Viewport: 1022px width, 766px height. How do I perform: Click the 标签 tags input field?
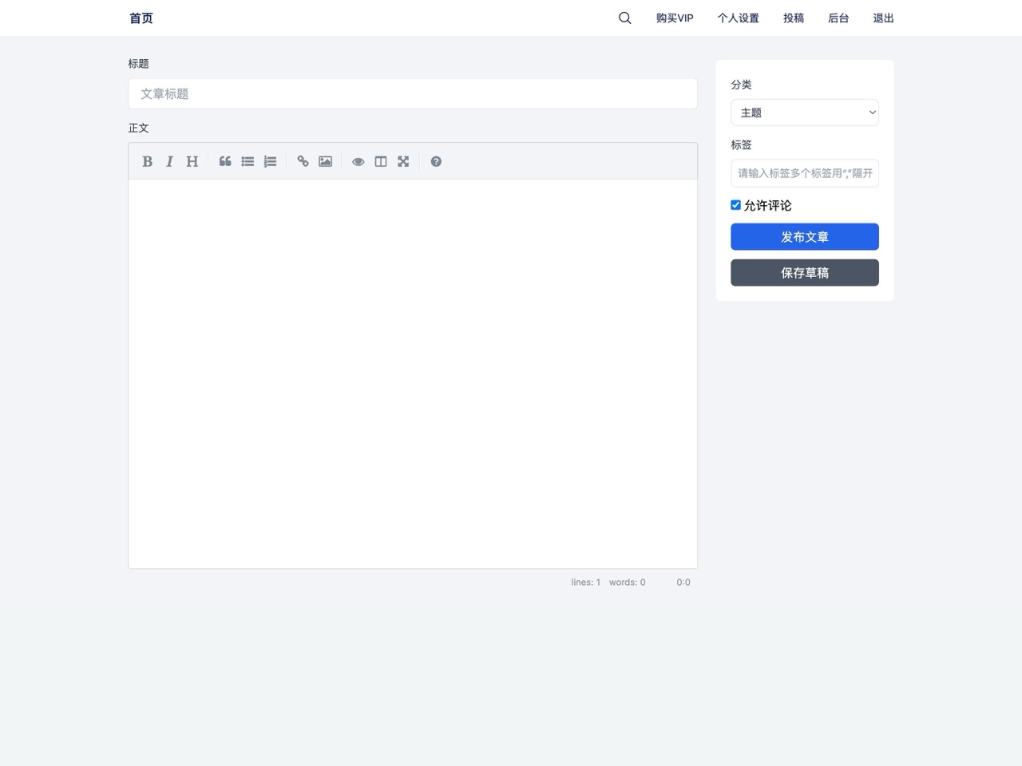point(804,173)
